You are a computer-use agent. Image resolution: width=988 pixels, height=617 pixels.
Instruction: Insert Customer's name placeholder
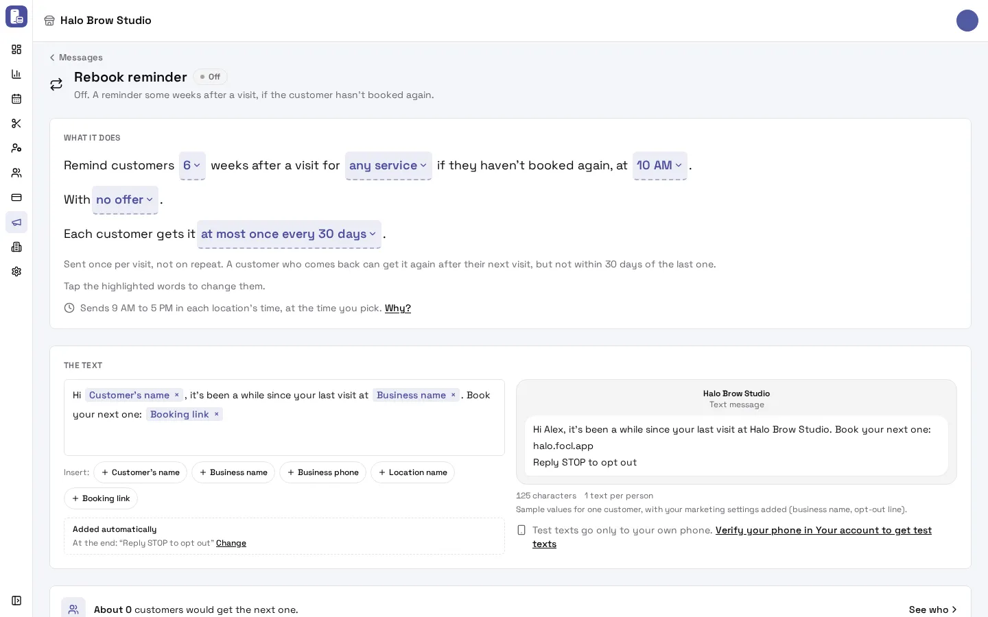click(141, 472)
